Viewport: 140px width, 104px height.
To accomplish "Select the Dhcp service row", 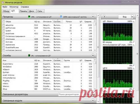I will tap(48, 89).
